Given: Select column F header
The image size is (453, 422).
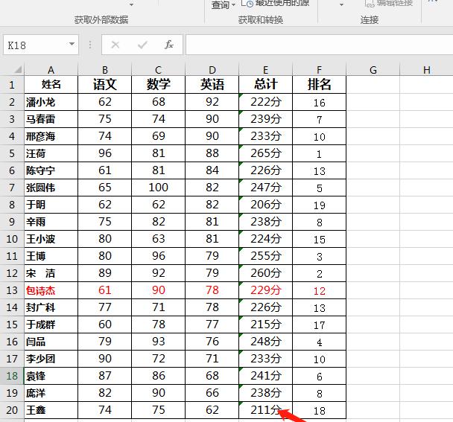Looking at the screenshot, I should click(319, 70).
